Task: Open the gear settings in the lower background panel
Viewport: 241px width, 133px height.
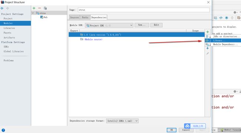Action: 235,92
